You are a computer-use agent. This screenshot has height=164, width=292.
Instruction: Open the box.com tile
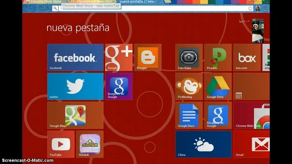247,57
